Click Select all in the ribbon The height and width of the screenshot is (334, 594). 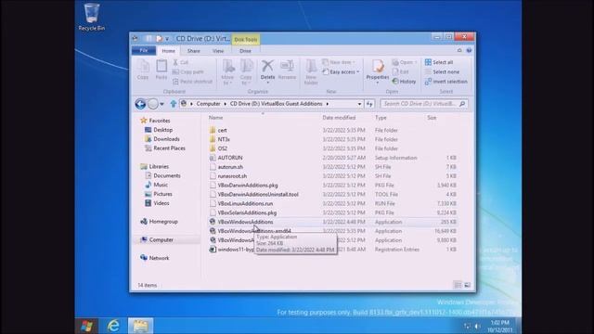439,62
